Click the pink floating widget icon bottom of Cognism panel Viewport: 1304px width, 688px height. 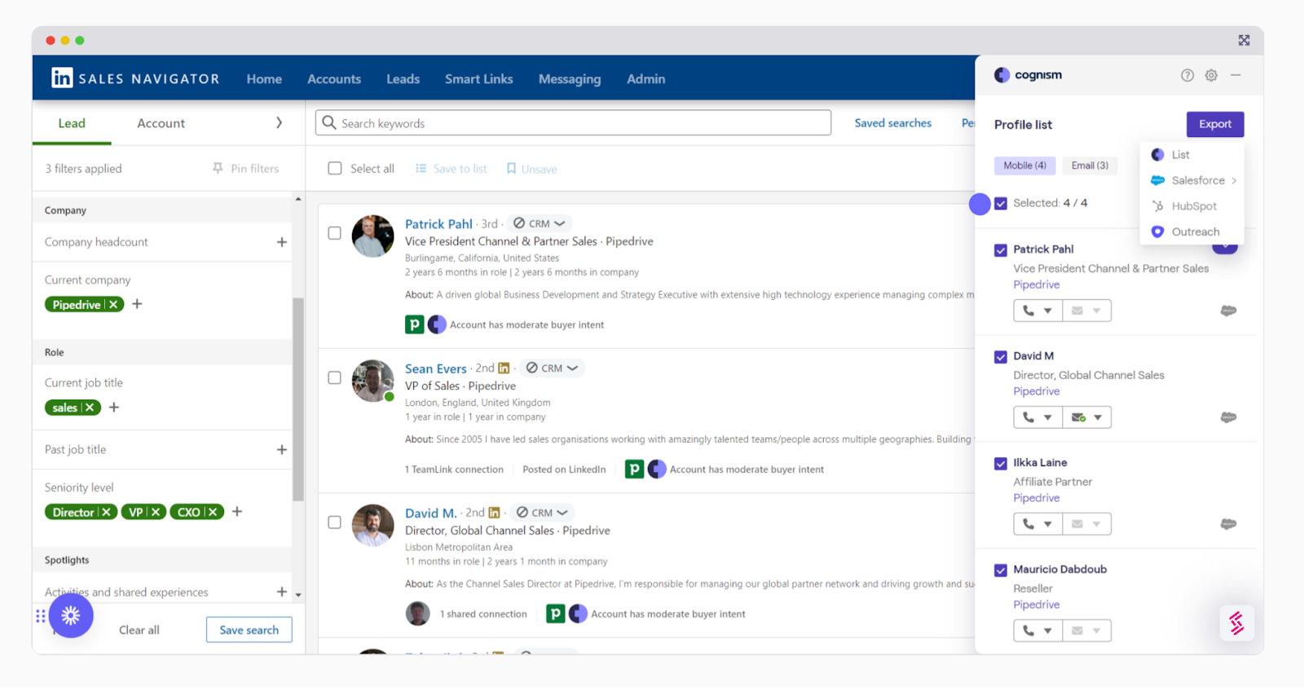[1236, 623]
